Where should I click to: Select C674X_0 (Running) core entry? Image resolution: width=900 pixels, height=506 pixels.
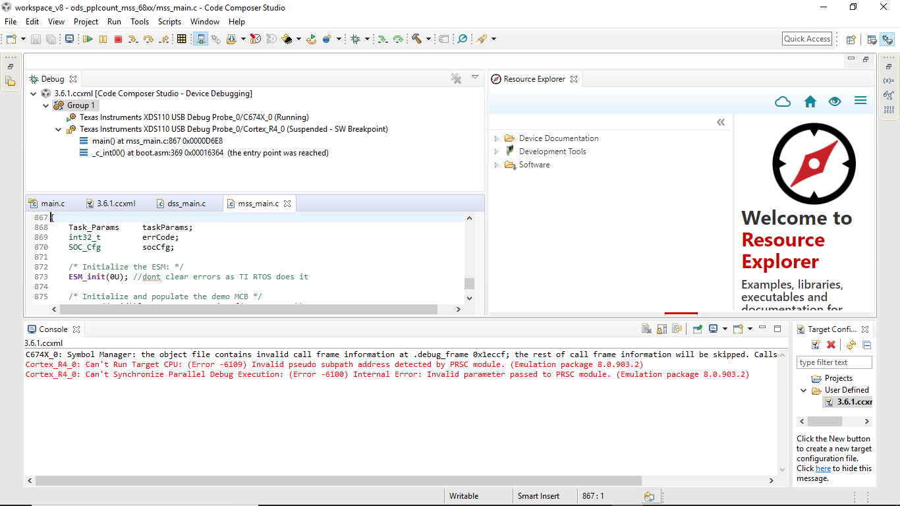coord(194,117)
